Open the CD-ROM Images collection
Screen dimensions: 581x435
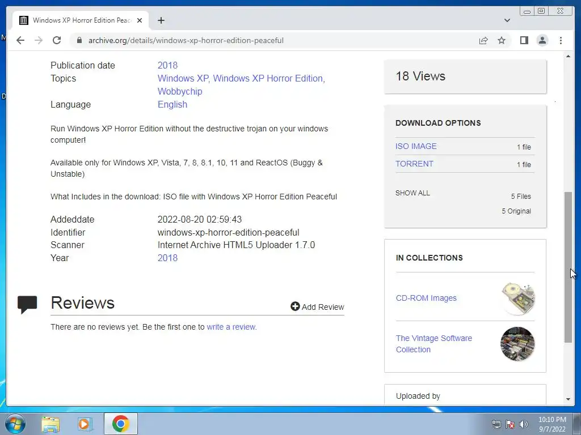tap(426, 298)
